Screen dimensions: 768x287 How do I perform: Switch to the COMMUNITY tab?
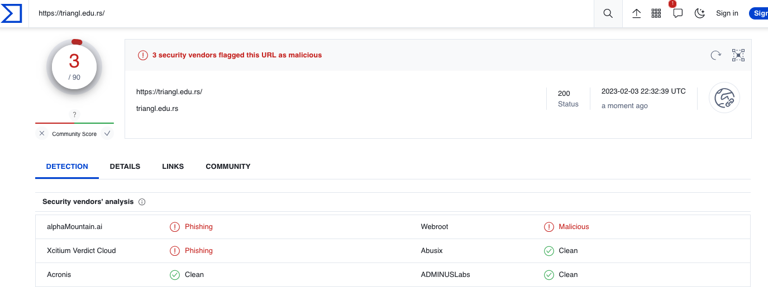coord(228,167)
